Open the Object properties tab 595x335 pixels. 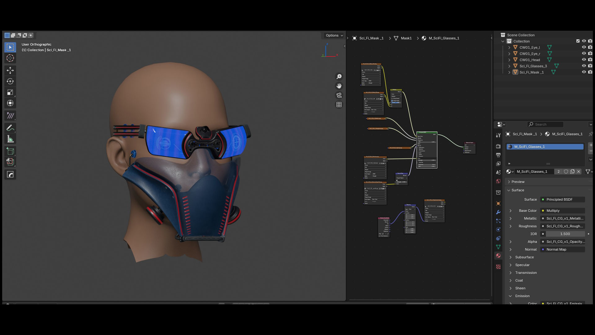pyautogui.click(x=498, y=203)
